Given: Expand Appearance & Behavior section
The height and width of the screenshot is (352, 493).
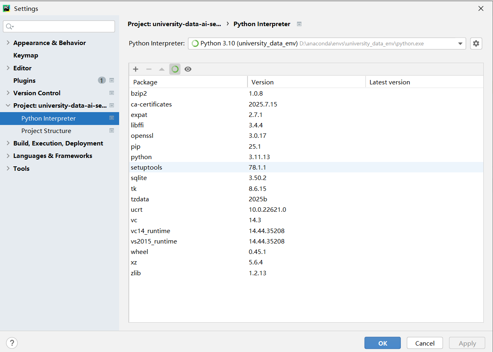Looking at the screenshot, I should 8,43.
